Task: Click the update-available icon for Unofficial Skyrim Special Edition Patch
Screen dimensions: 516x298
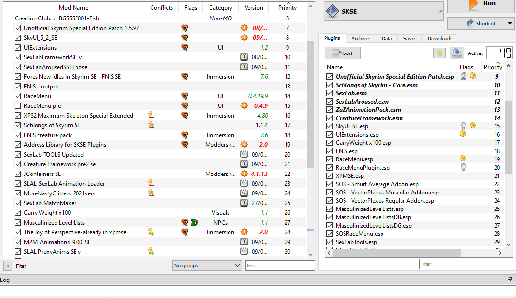Action: pos(244,28)
